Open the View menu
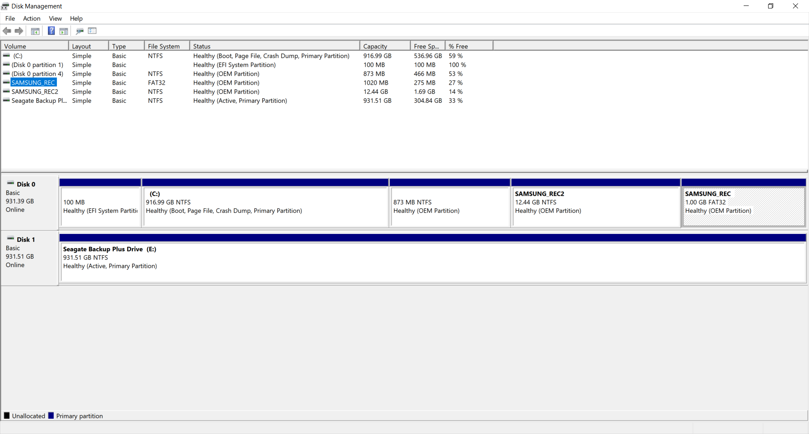This screenshot has width=809, height=434. (x=55, y=19)
